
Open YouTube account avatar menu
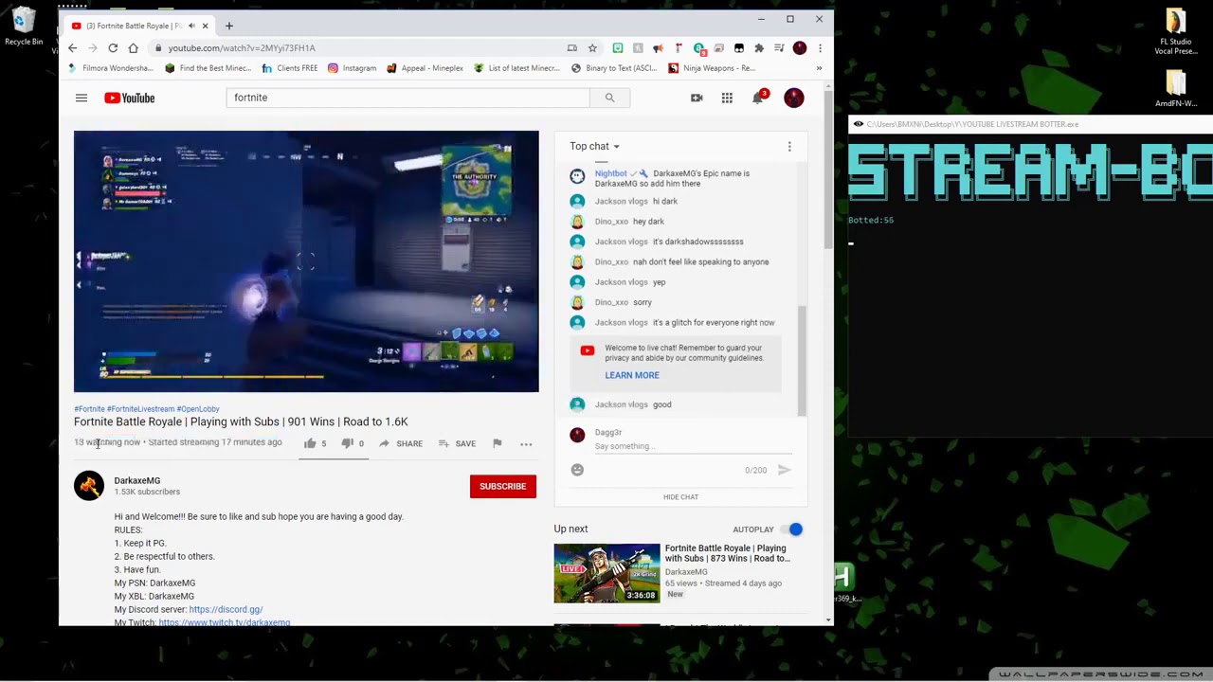(794, 98)
